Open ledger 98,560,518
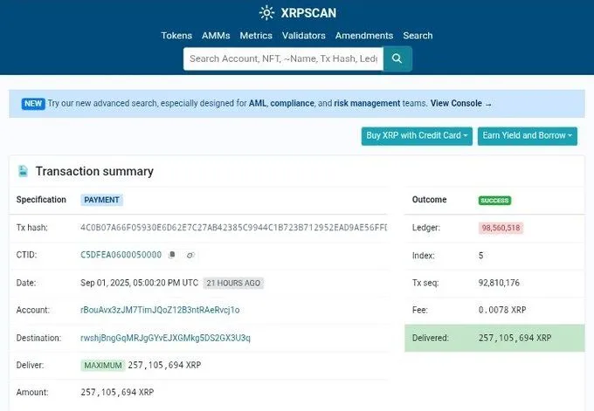594x411 pixels. click(x=501, y=228)
